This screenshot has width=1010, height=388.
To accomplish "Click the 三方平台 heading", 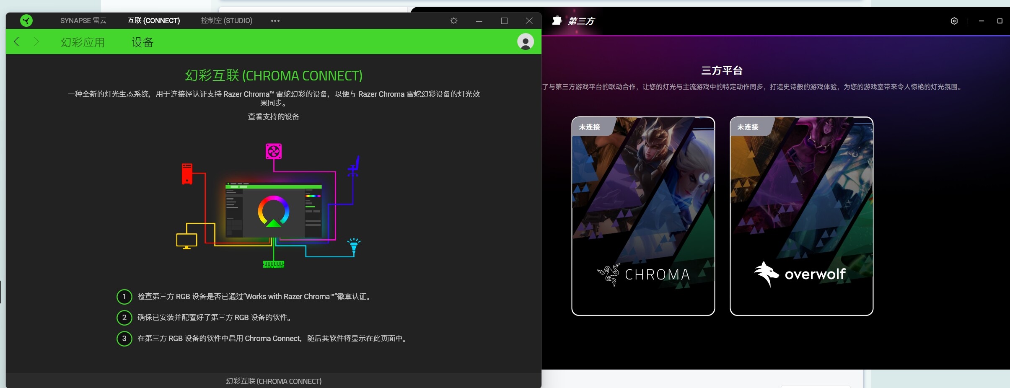I will coord(722,70).
